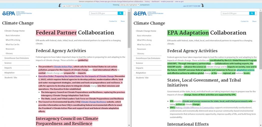This screenshot has width=262, height=127.
Task: Click the right pane vertical scrollbar thumb
Action: pyautogui.click(x=260, y=41)
